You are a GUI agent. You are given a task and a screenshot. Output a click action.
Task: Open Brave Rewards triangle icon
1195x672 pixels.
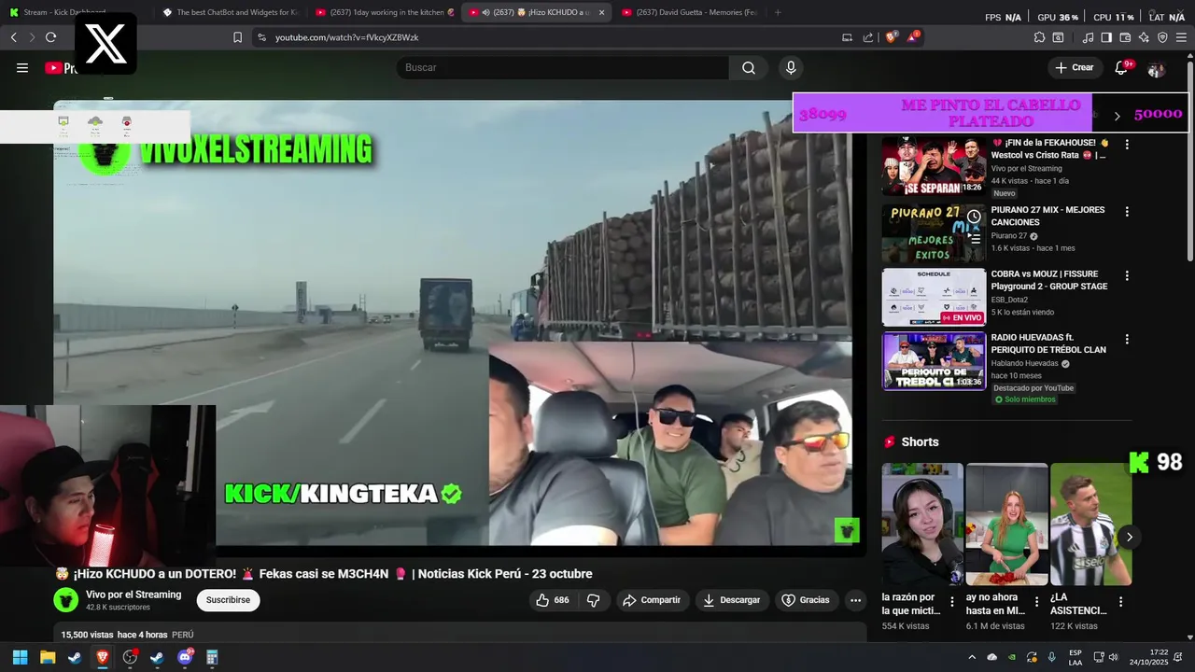(x=913, y=37)
